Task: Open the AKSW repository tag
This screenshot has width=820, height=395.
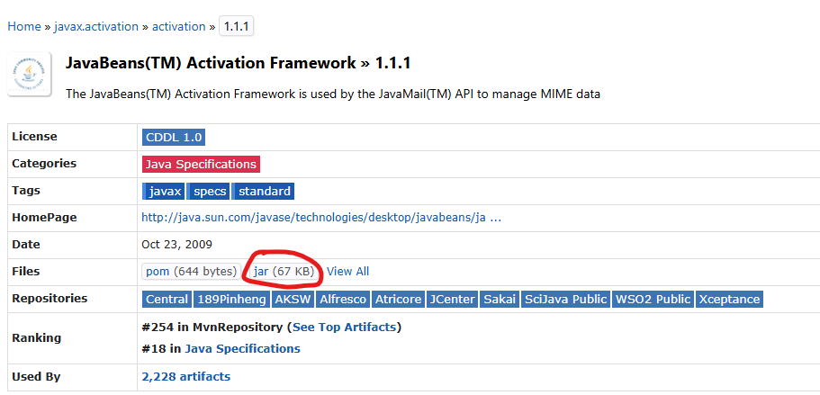Action: coord(293,300)
